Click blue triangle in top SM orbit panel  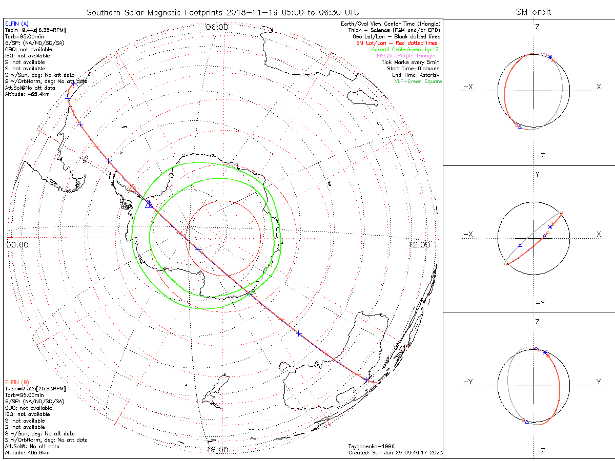520,127
